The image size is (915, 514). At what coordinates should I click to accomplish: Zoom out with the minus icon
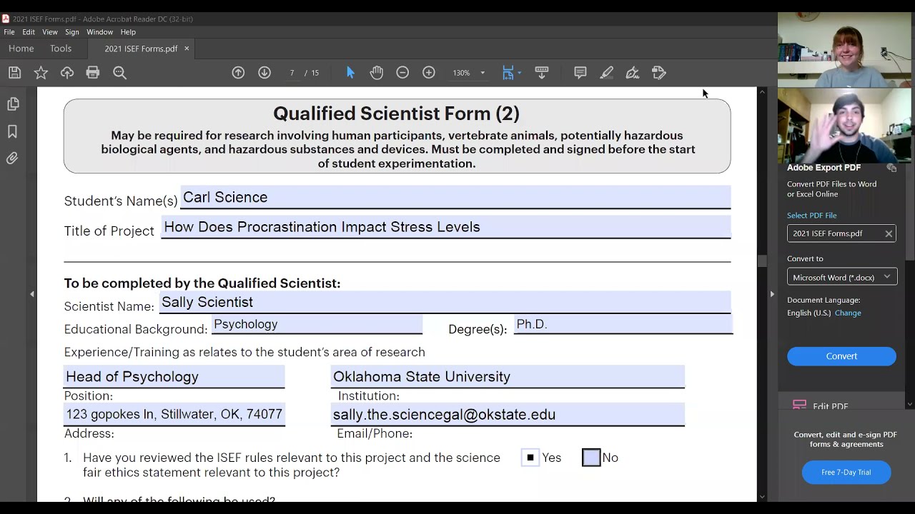[x=402, y=72]
